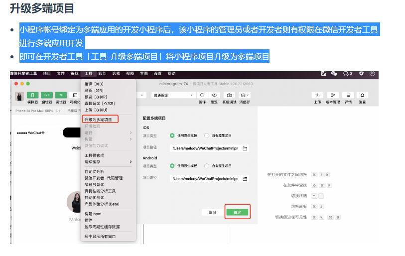Image resolution: width=405 pixels, height=256 pixels.
Task: Click the green 确定 confirm button
Action: point(237,212)
